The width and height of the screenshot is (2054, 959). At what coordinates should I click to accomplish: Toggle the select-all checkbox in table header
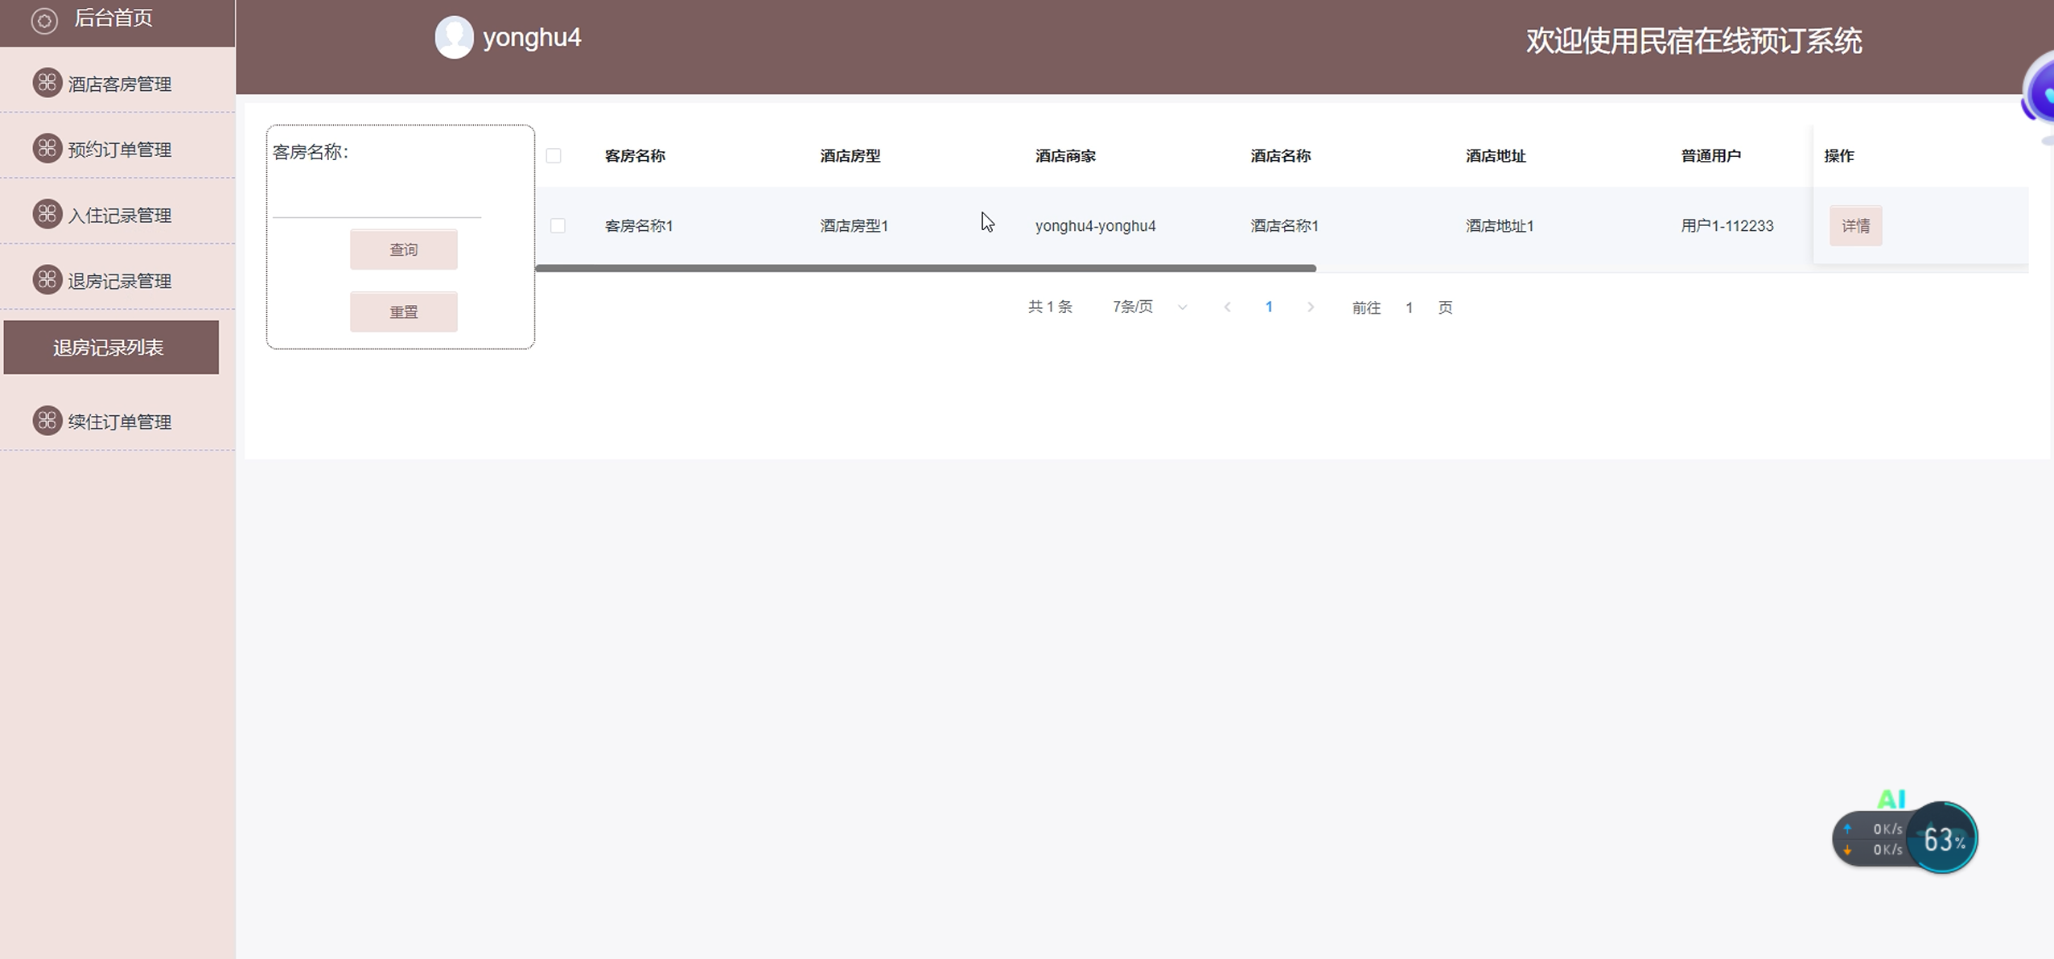[554, 156]
